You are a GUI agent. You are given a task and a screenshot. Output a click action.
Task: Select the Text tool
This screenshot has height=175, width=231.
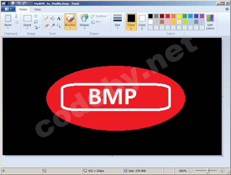point(59,18)
